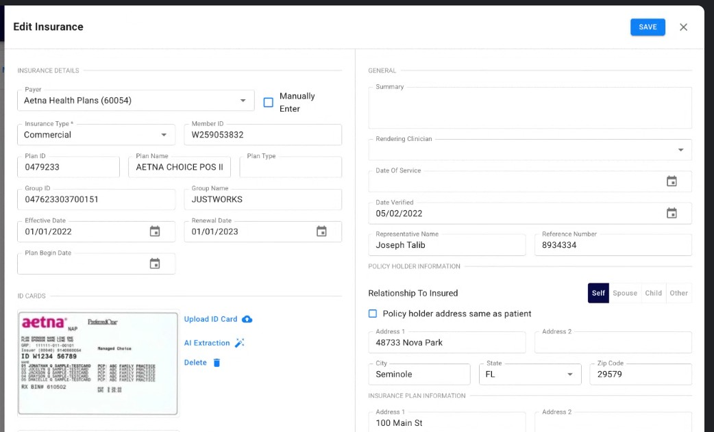Click the SAVE button
The width and height of the screenshot is (714, 432).
pos(648,27)
